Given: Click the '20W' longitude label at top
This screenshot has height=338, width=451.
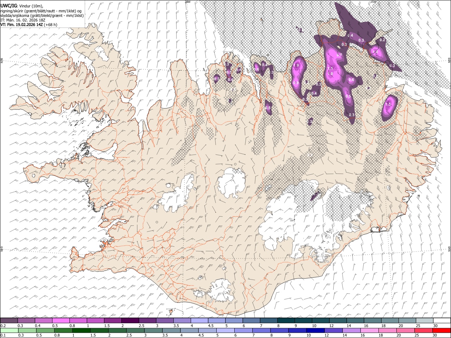Looking at the screenshot, I should click(187, 2).
